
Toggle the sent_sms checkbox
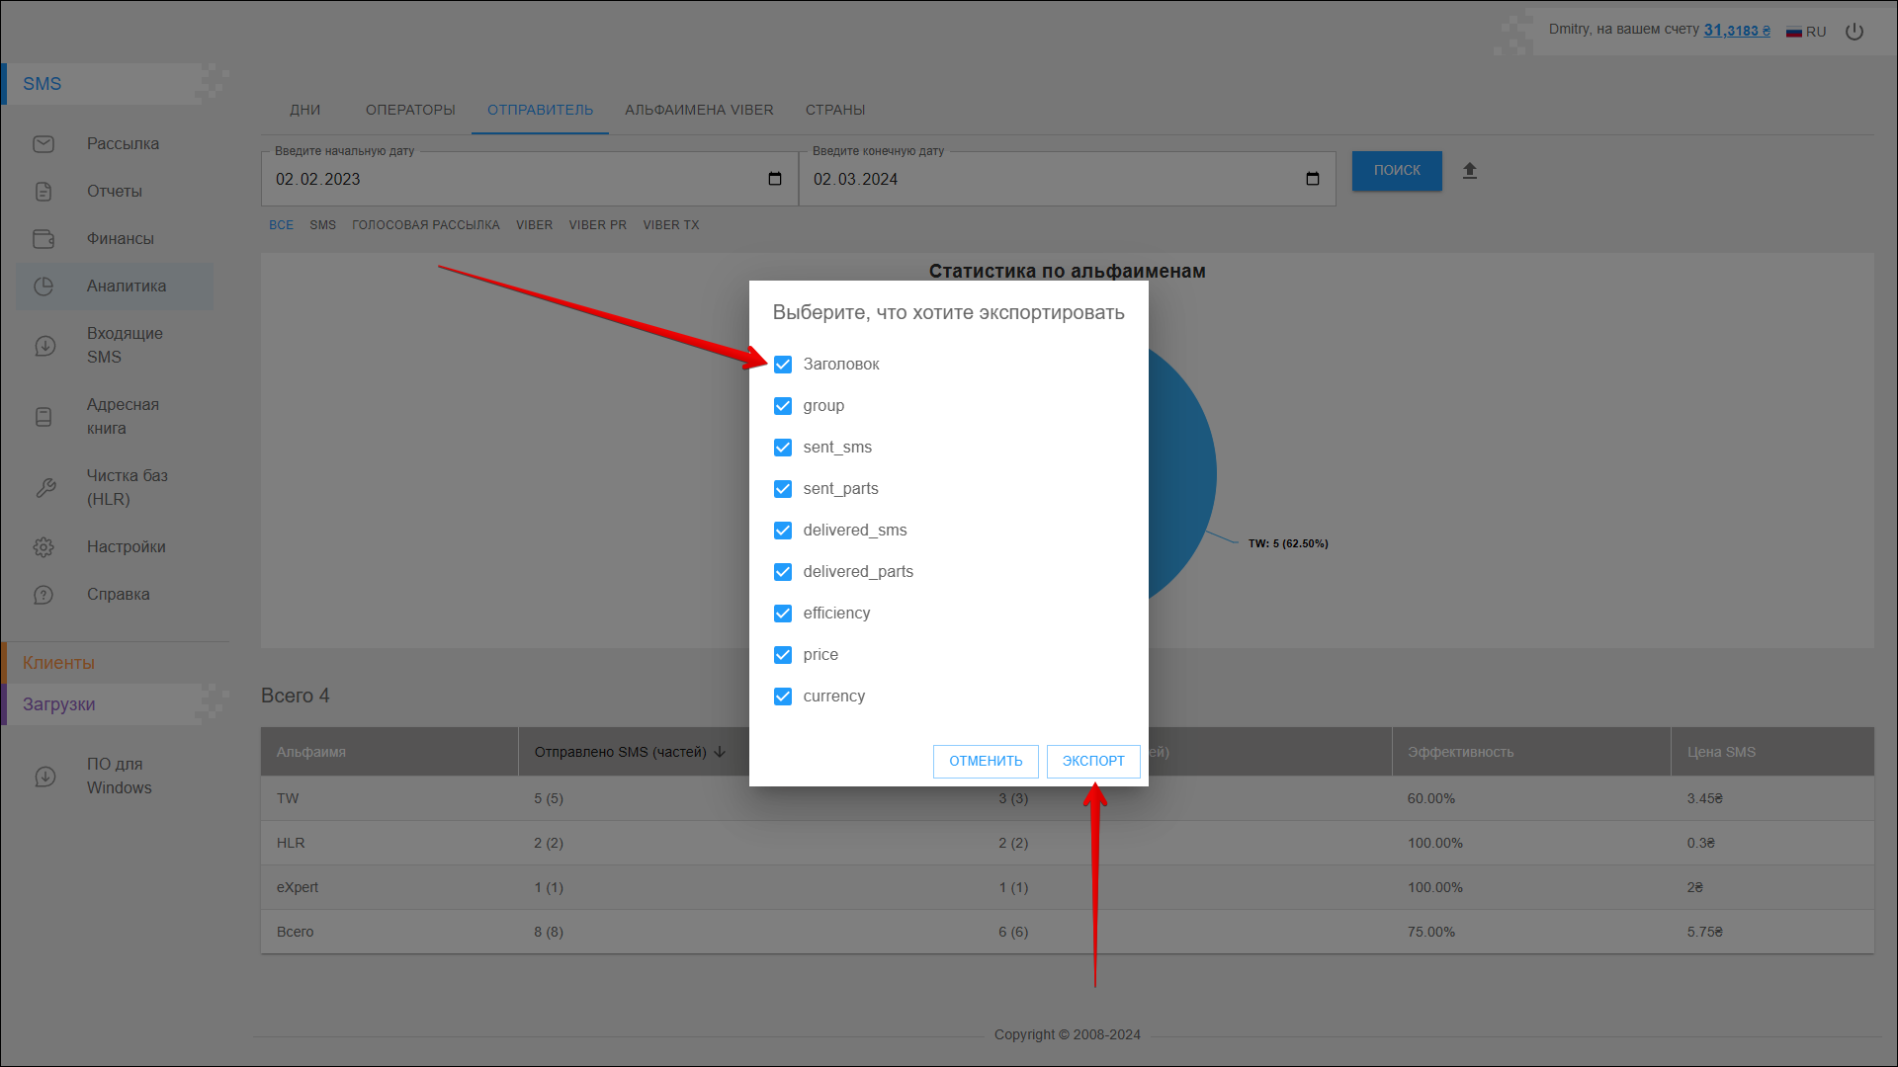783,448
